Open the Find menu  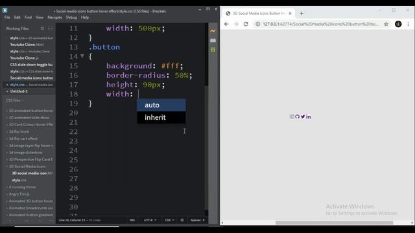click(28, 17)
